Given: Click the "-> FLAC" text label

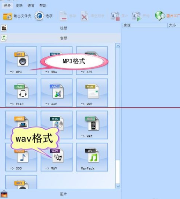Looking at the screenshot, I should 17,104.
